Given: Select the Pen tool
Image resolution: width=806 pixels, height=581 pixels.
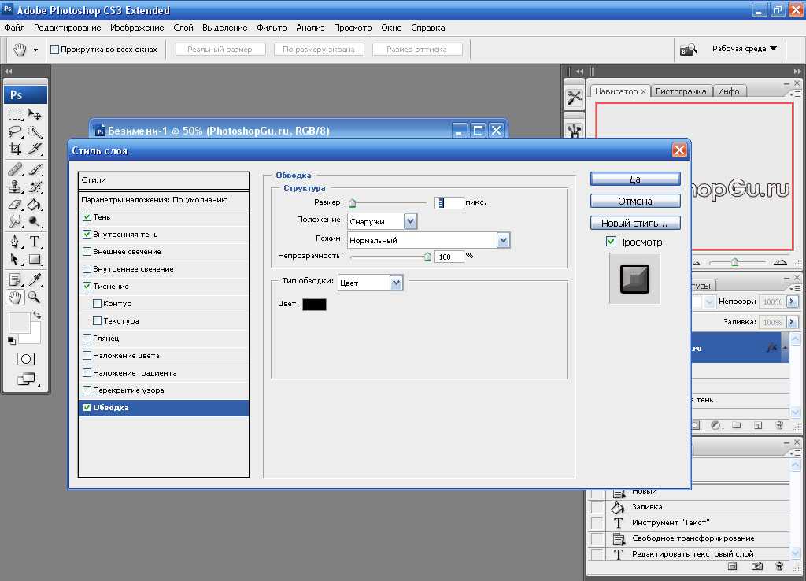Looking at the screenshot, I should point(15,242).
